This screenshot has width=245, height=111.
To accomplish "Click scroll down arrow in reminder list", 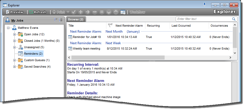I will [x=235, y=53].
